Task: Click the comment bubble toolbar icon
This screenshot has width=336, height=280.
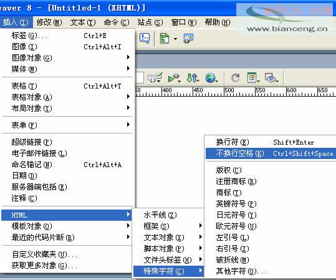Action: coord(145,38)
